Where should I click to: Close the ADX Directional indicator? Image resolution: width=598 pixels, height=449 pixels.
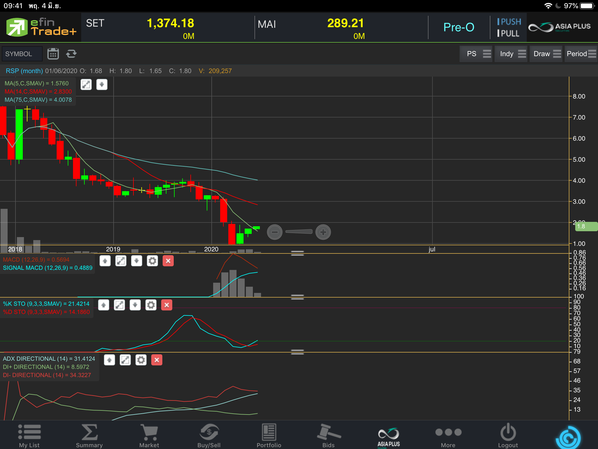157,360
